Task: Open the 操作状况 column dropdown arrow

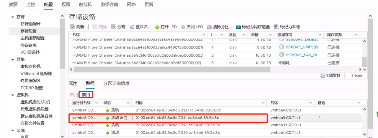Action: [x=356, y=35]
